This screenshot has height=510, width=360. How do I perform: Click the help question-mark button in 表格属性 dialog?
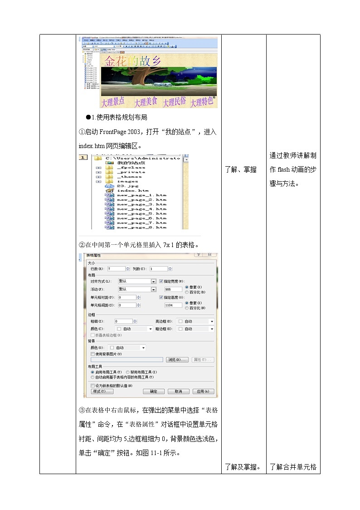tap(199, 254)
